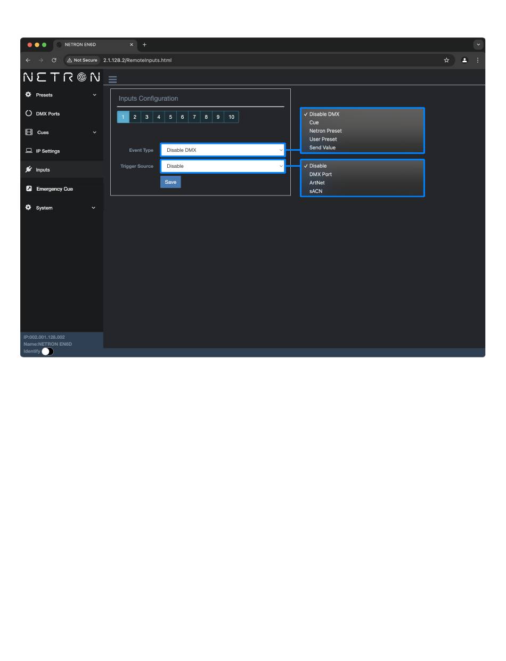Select input tab 8

[206, 117]
